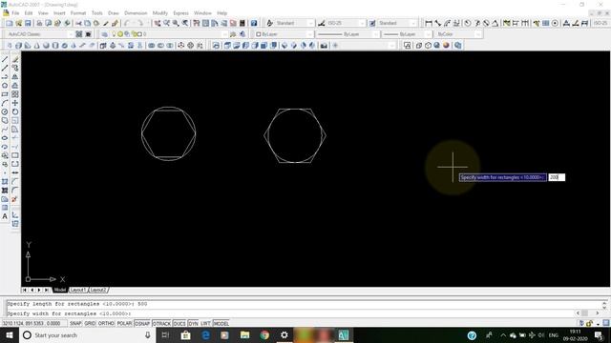The width and height of the screenshot is (611, 343).
Task: Open File Explorer from the taskbar
Action: 244,335
